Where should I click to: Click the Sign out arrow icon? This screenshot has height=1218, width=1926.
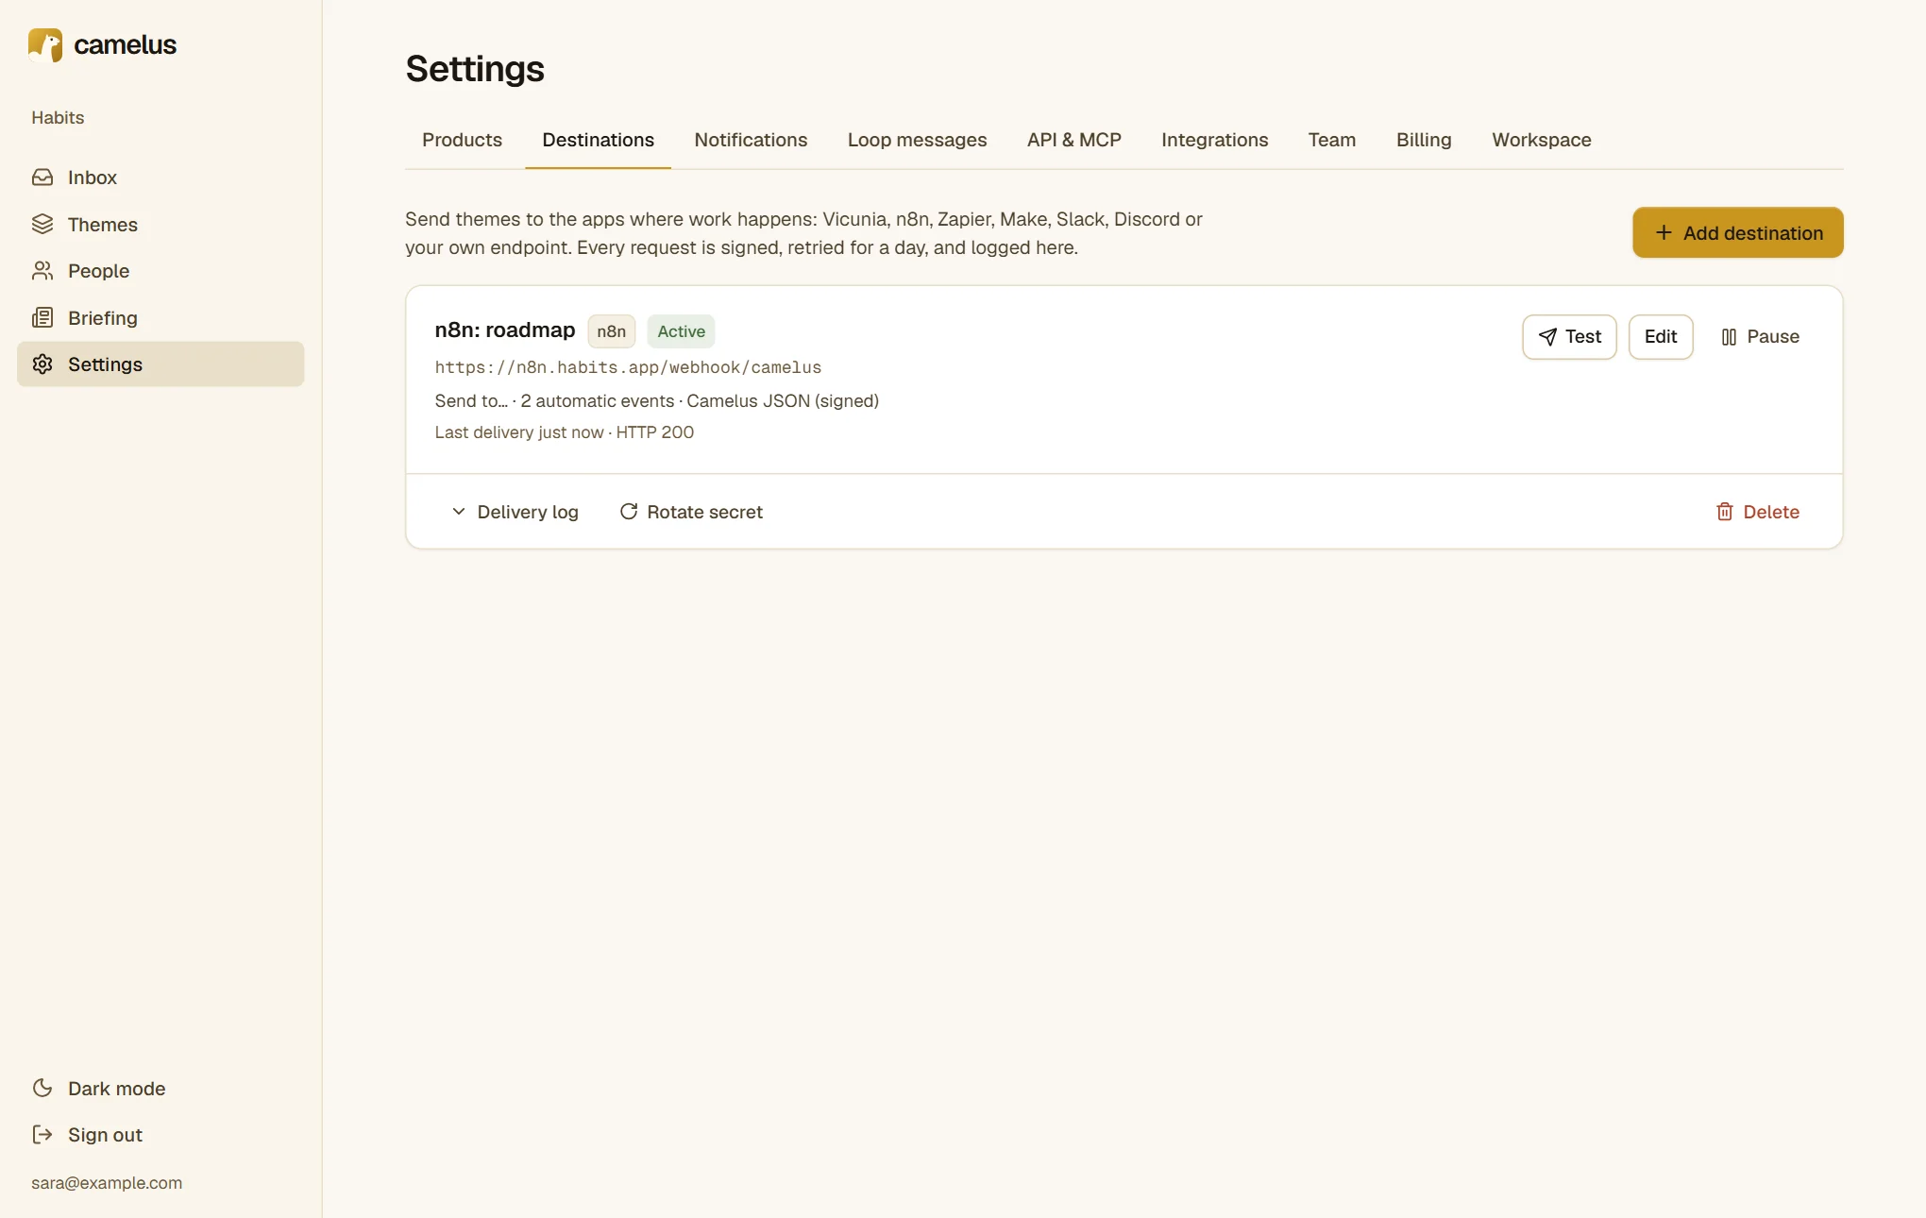point(42,1135)
